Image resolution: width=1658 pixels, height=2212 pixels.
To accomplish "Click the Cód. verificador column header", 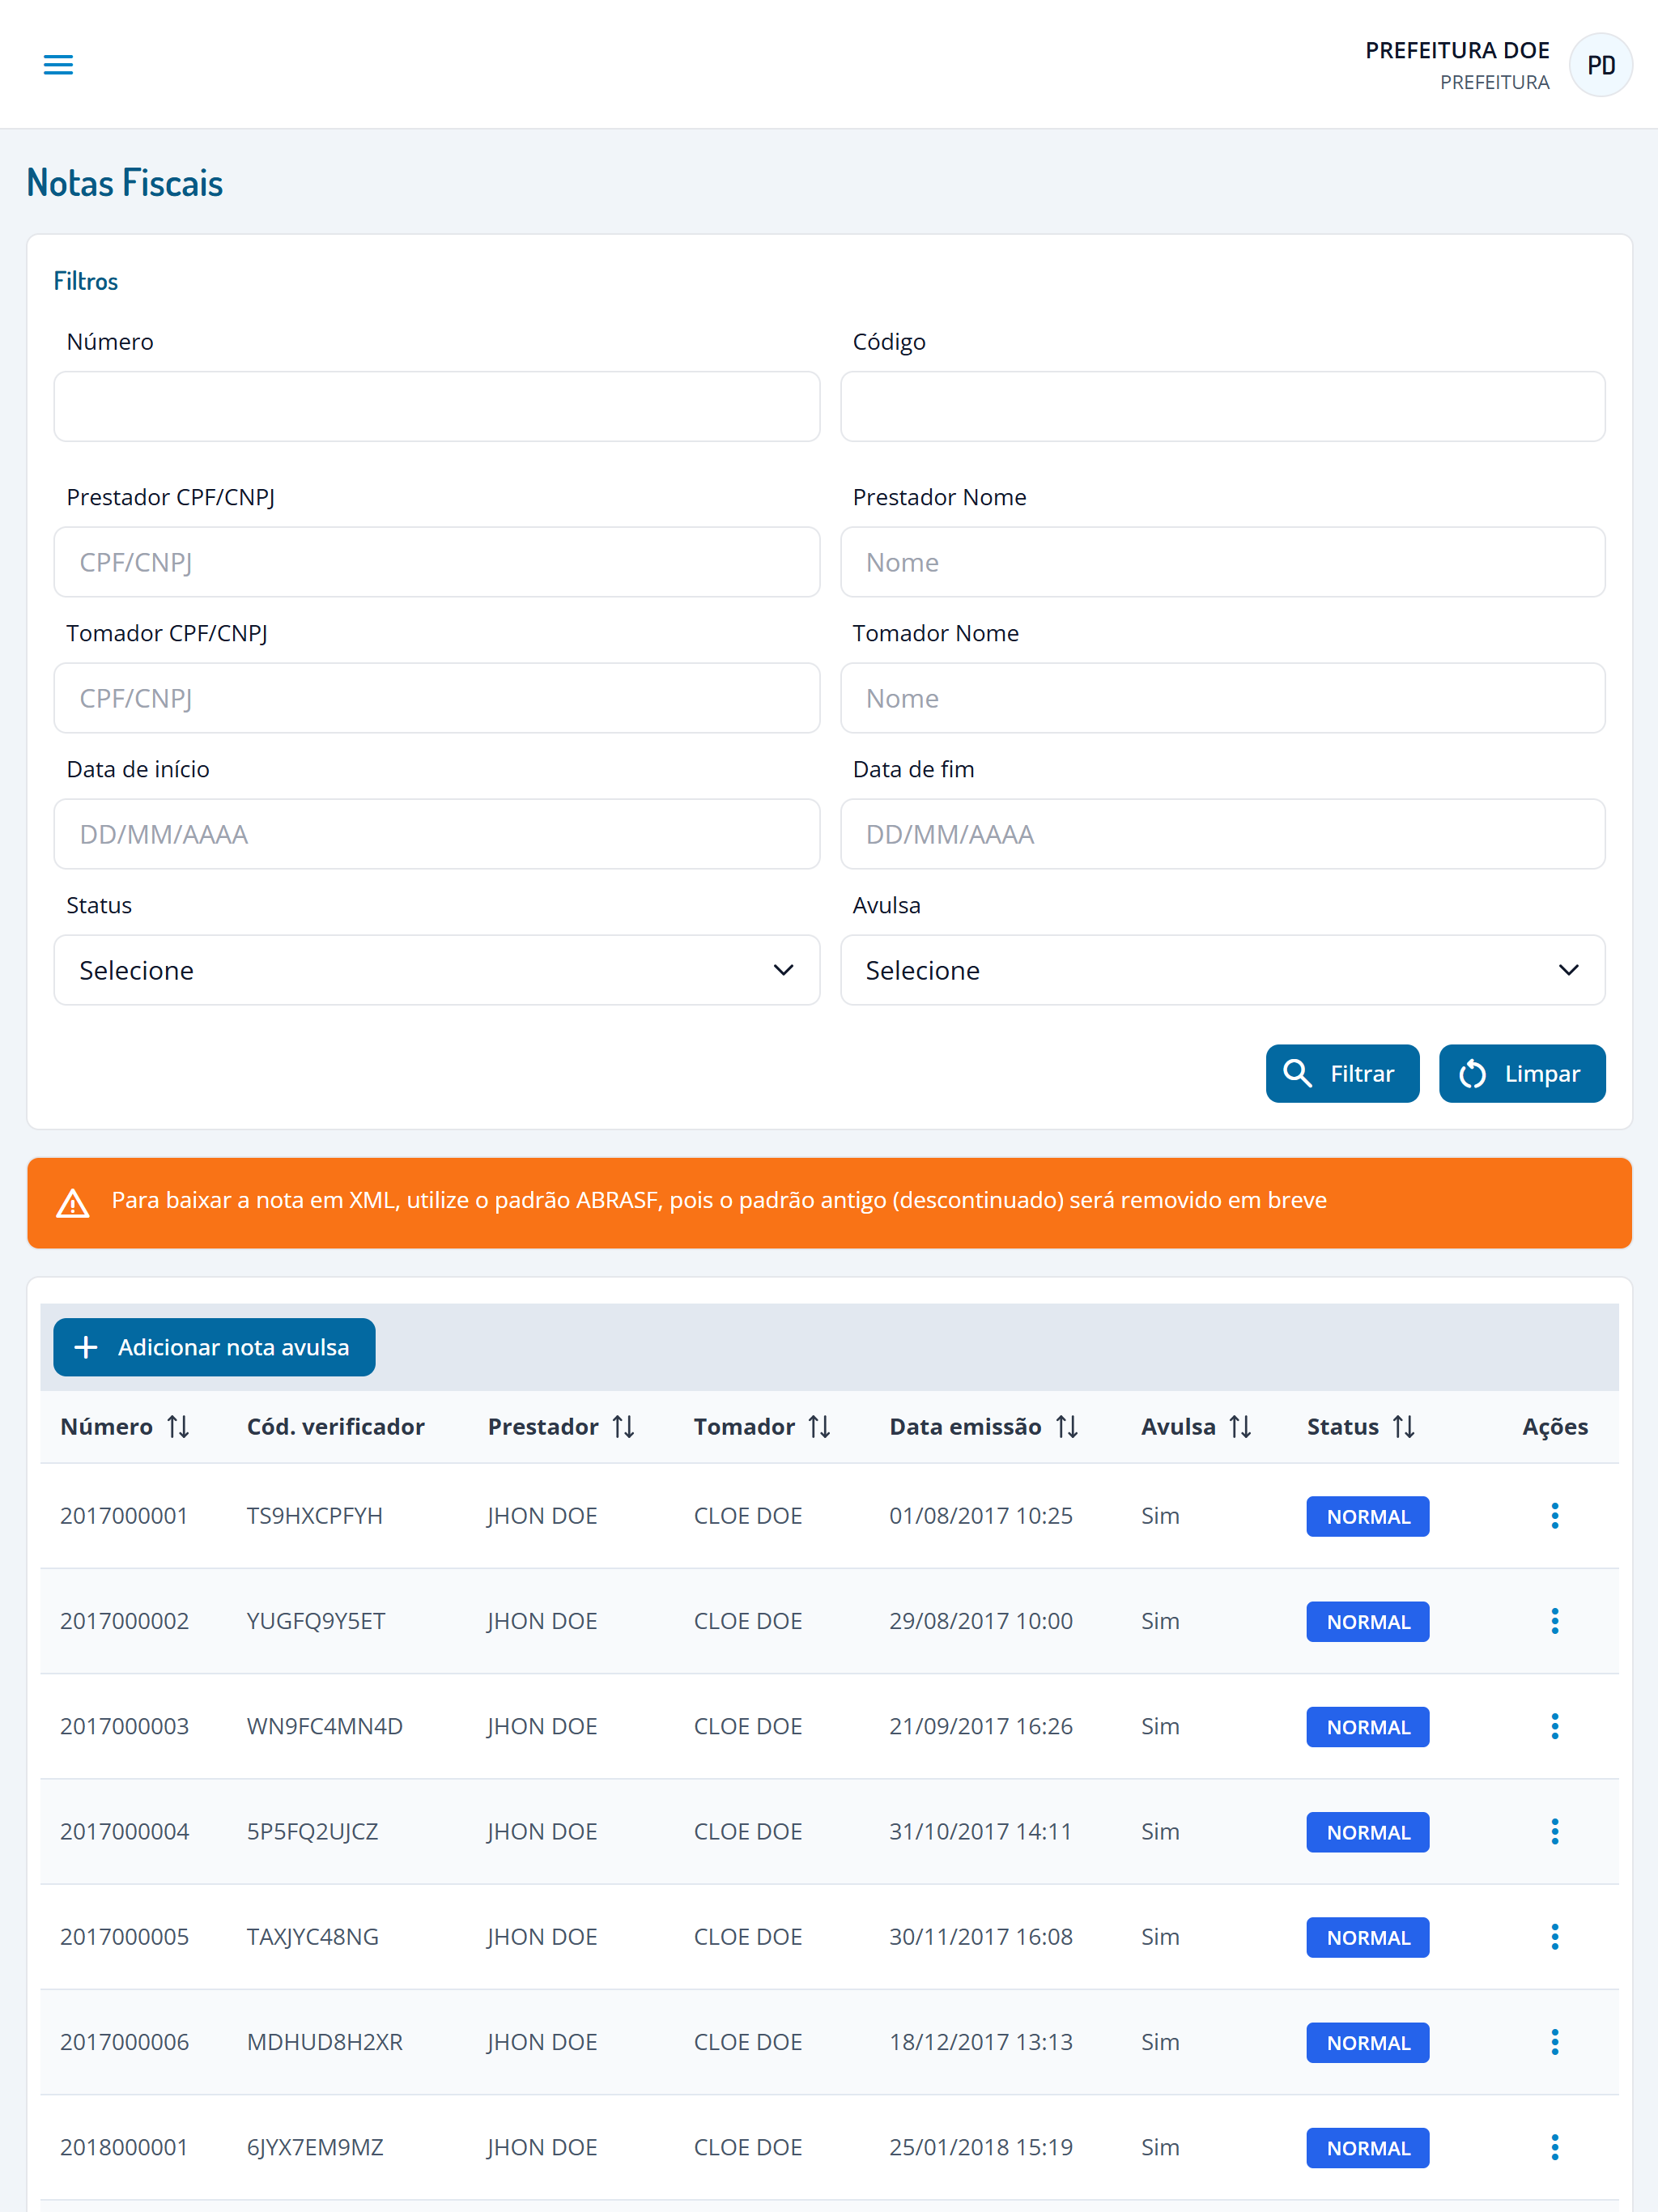I will 336,1427.
